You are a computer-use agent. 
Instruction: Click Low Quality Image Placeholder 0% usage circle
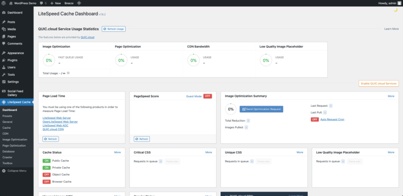click(x=266, y=60)
